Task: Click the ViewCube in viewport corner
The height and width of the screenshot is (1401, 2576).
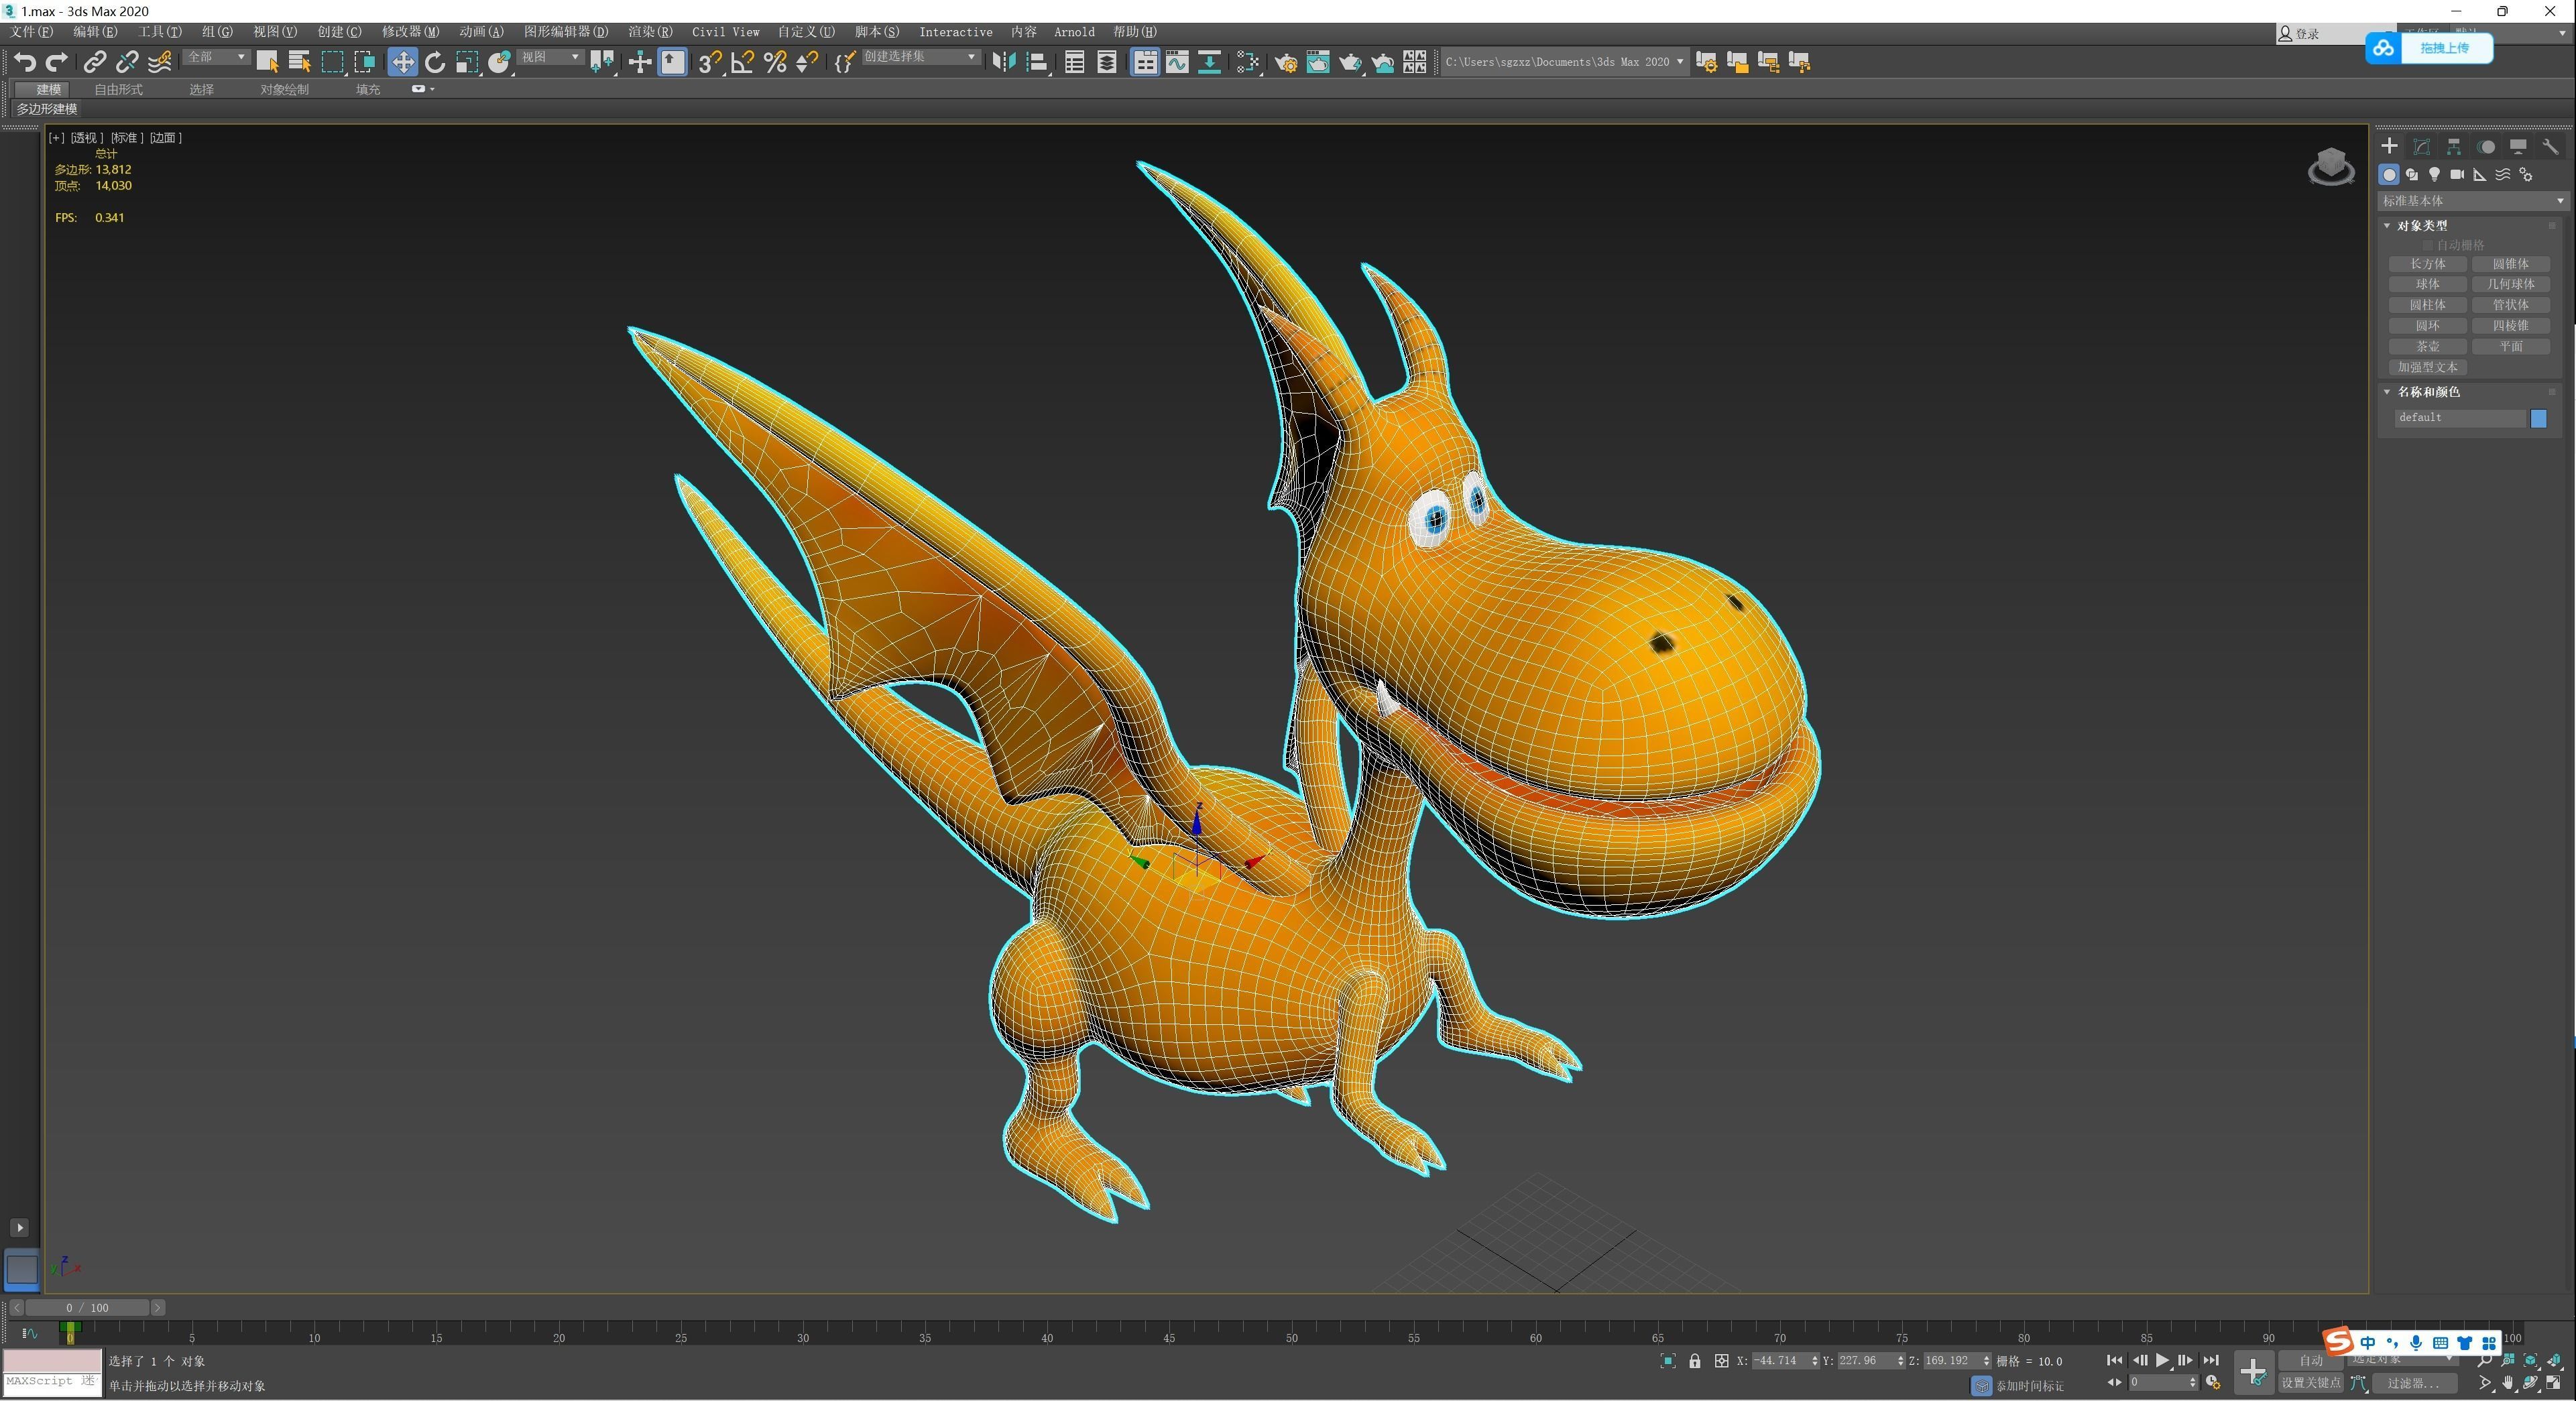Action: coord(2331,167)
